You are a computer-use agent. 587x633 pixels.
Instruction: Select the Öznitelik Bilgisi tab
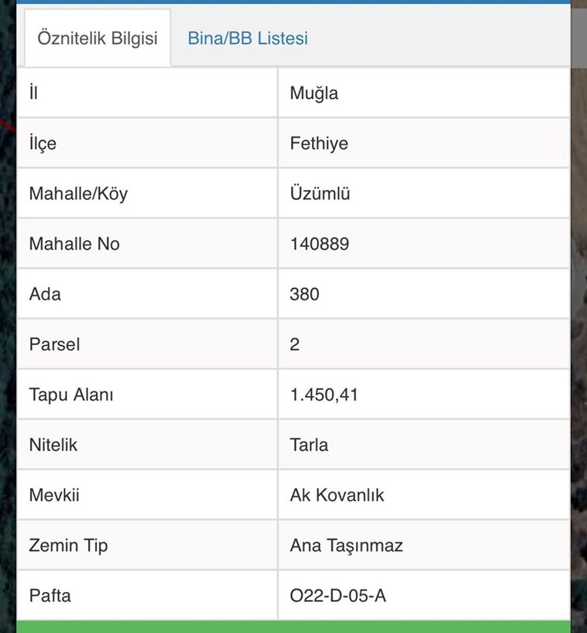point(97,38)
